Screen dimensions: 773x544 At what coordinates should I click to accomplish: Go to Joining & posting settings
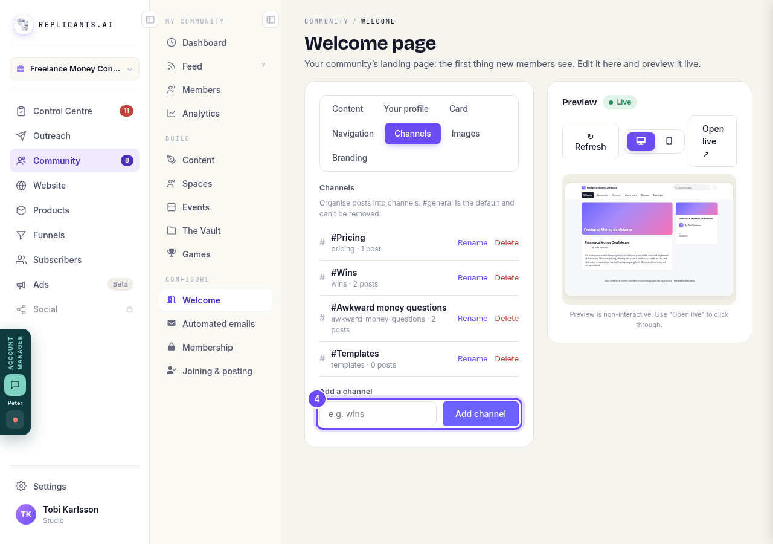tap(216, 371)
